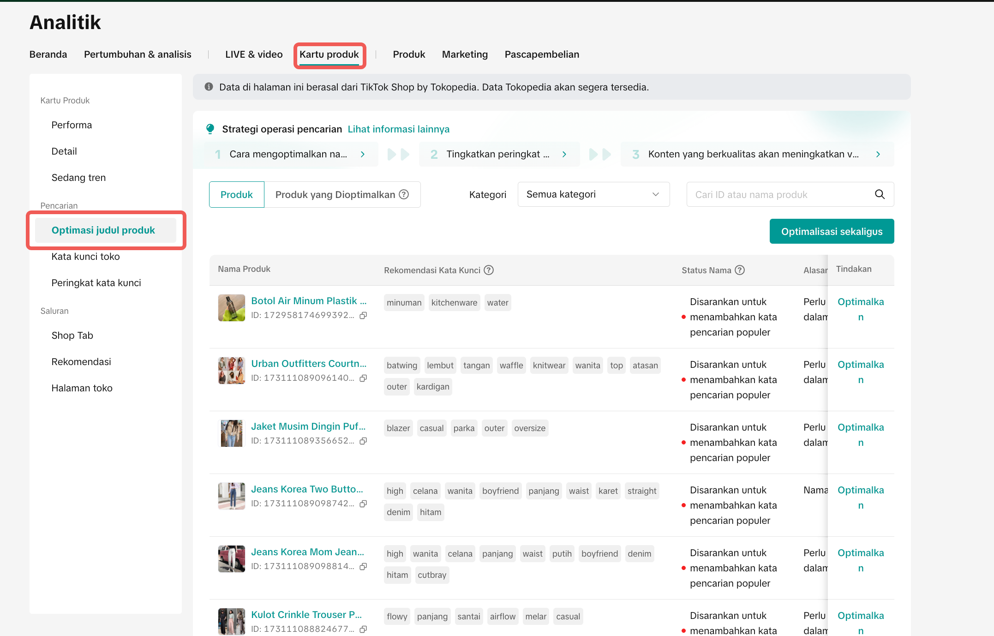Copy the Jeans Korea Two Button ID
Viewport: 994px width, 636px height.
(x=363, y=504)
